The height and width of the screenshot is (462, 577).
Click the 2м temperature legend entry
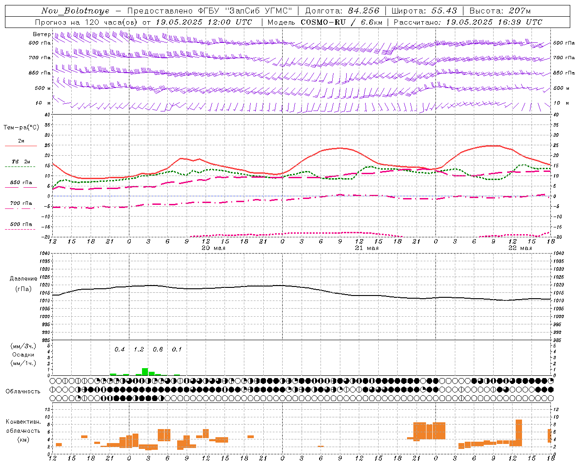(x=21, y=141)
